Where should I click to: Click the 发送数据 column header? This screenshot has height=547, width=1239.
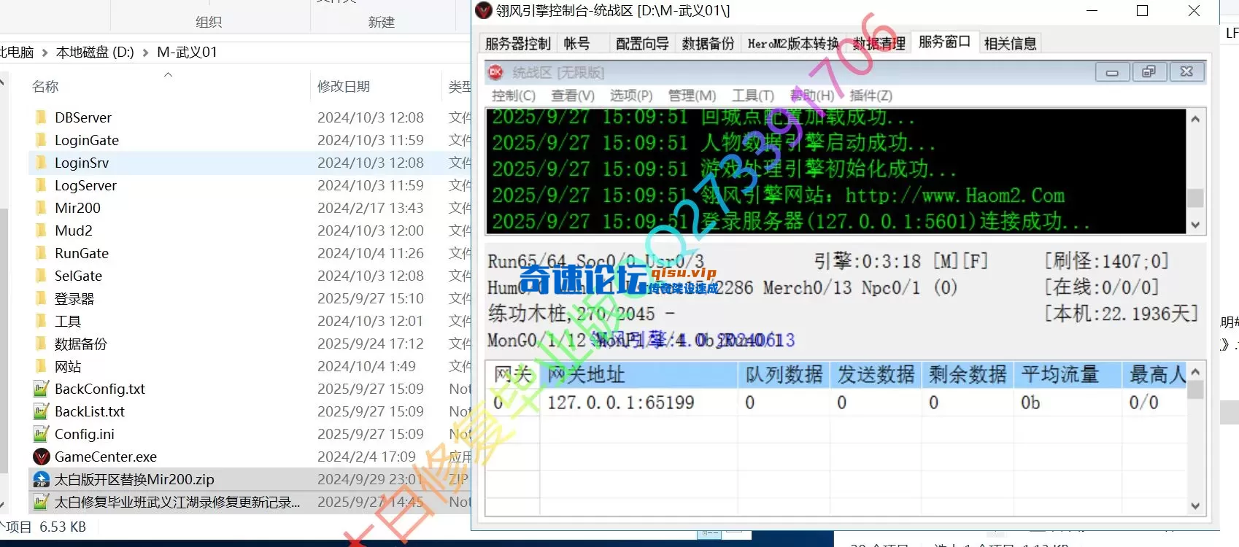click(x=876, y=375)
